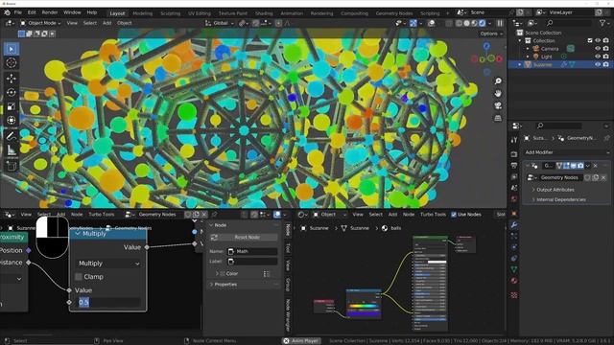
Task: Open the Multiply operation dropdown on node
Action: [x=108, y=264]
